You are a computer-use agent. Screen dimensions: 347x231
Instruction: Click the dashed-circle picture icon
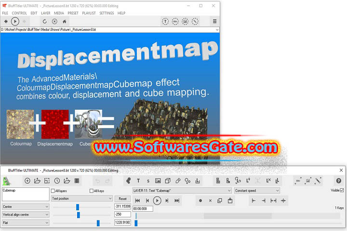point(185,22)
